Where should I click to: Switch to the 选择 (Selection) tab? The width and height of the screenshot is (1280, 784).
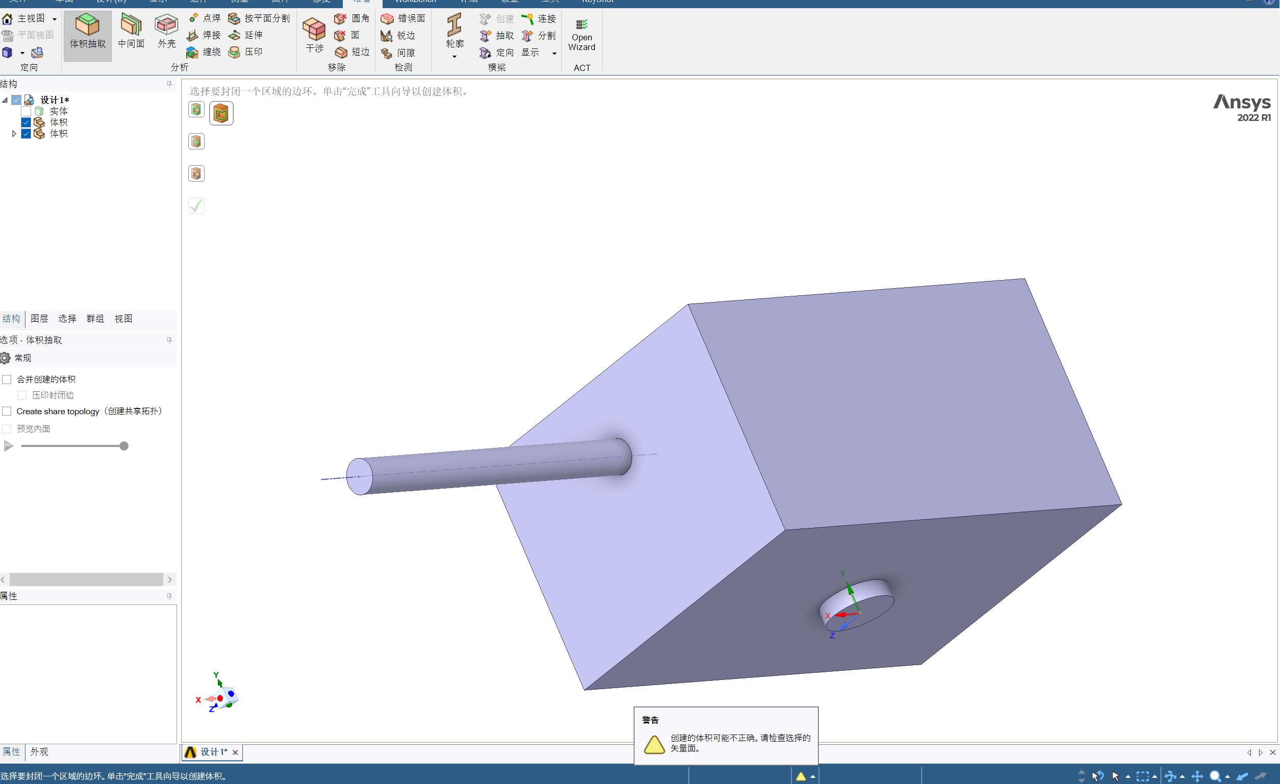pos(67,318)
